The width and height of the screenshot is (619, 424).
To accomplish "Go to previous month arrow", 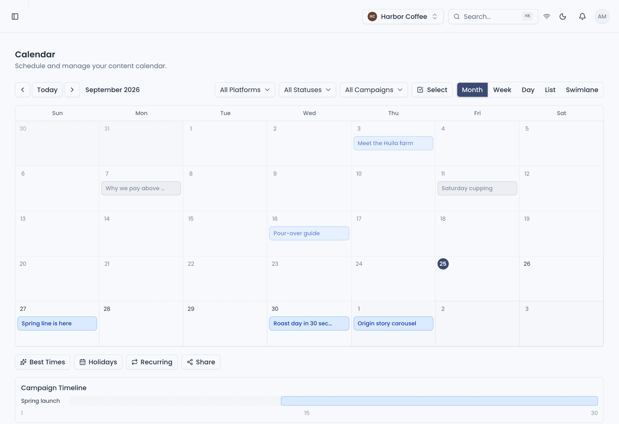I will click(22, 90).
